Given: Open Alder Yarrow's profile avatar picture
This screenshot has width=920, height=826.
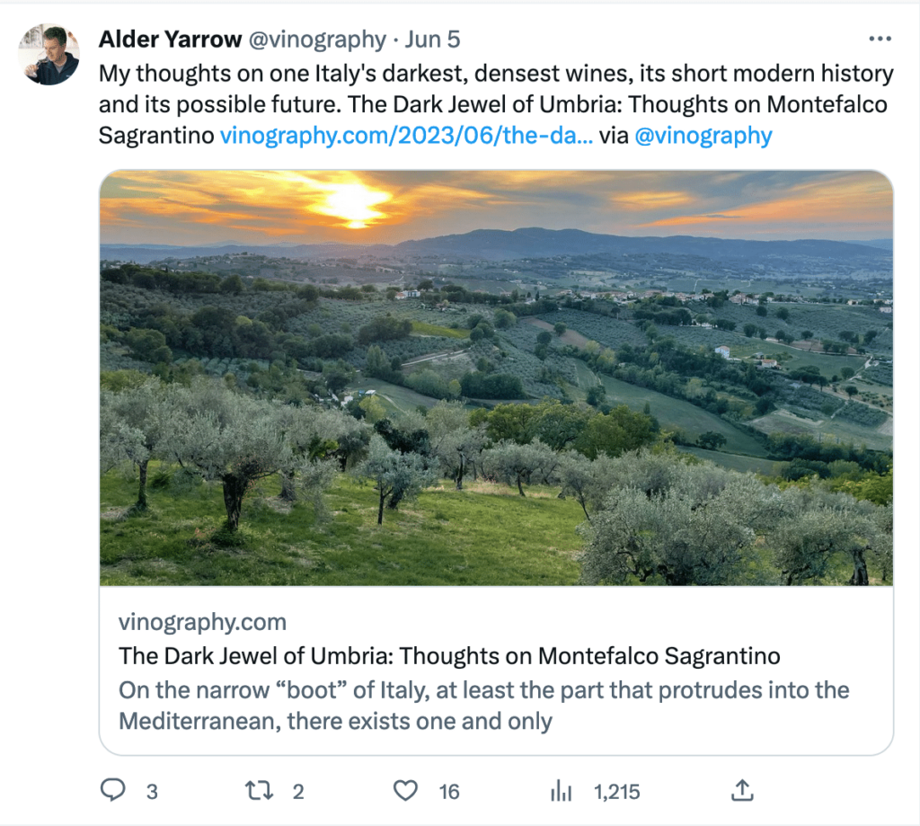Looking at the screenshot, I should pyautogui.click(x=49, y=55).
